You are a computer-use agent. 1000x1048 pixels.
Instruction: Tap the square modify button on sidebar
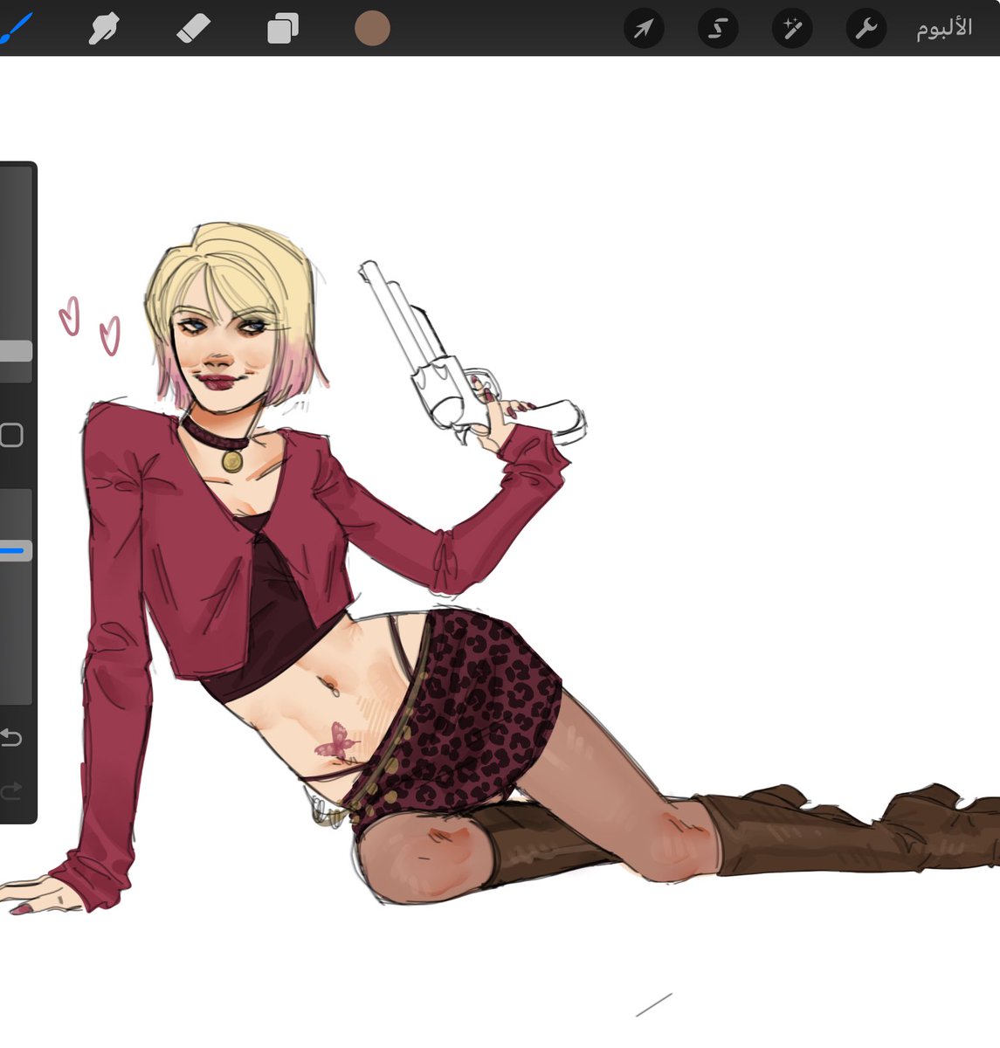click(11, 435)
